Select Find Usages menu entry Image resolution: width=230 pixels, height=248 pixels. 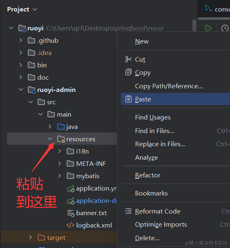(153, 117)
